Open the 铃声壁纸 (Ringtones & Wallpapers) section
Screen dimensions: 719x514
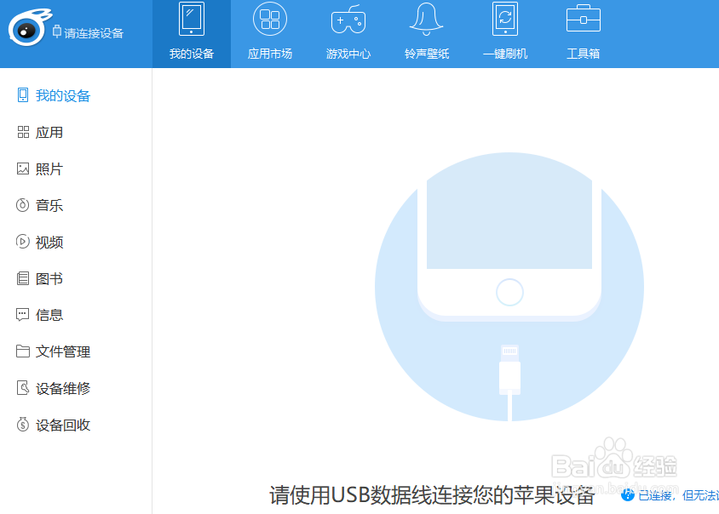(x=427, y=32)
